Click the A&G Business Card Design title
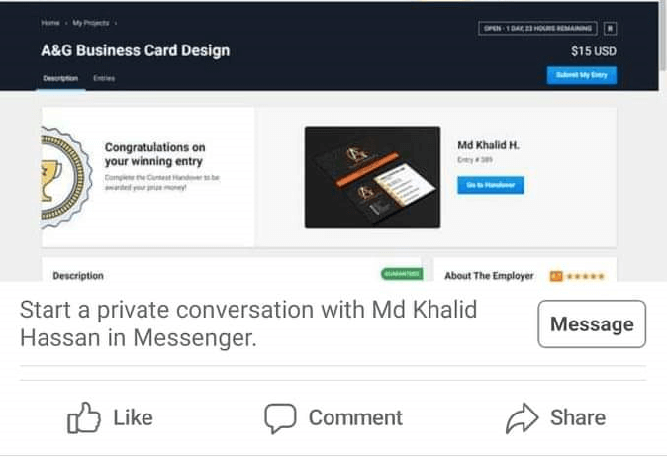 (135, 50)
